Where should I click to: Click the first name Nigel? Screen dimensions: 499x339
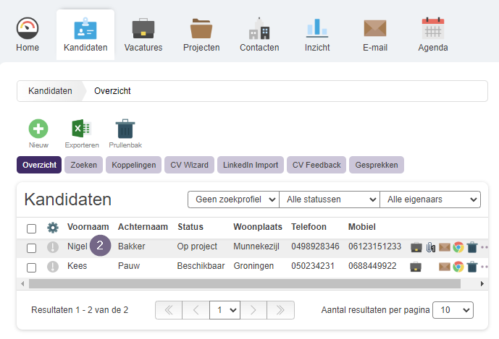tap(77, 246)
